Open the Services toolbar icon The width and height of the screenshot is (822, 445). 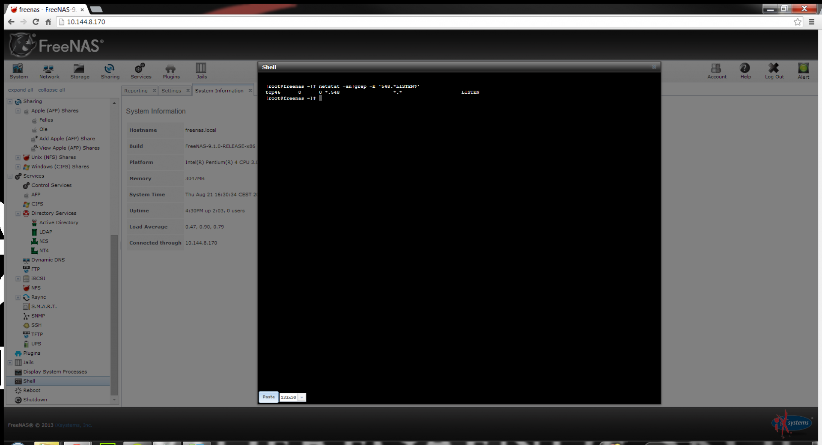[x=141, y=71]
